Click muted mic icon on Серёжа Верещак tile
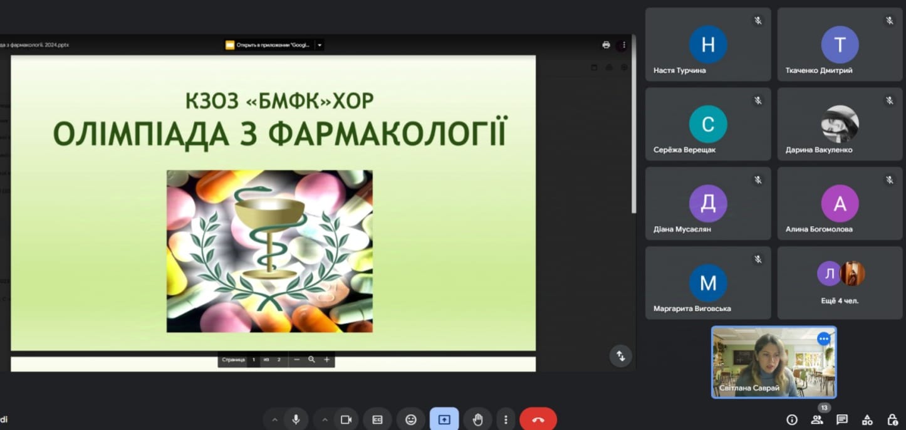906x430 pixels. 758,100
